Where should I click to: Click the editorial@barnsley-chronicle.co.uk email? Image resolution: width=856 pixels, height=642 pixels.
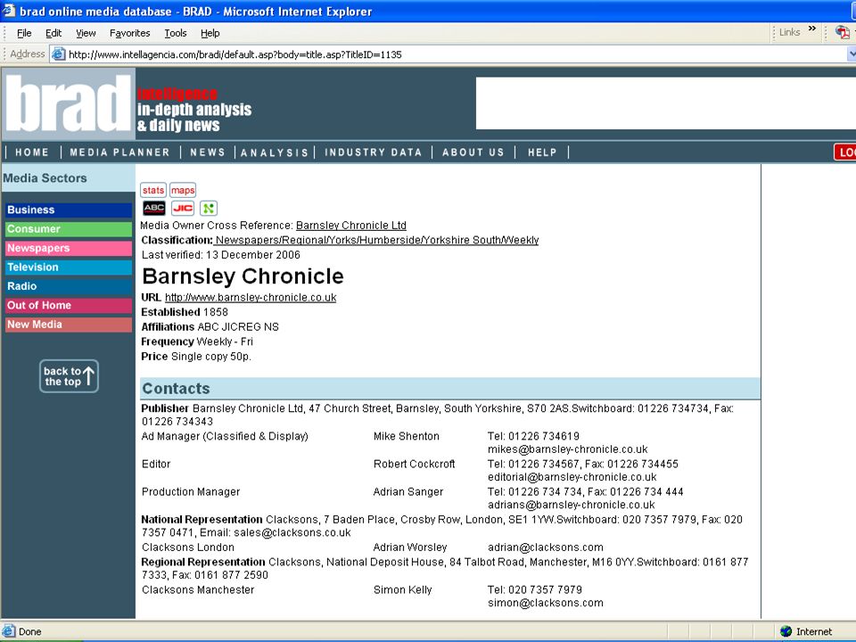572,477
